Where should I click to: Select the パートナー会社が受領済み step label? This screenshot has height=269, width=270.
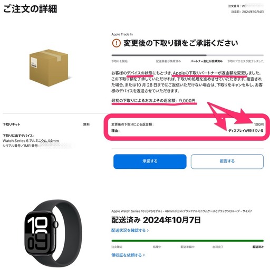tap(206, 61)
